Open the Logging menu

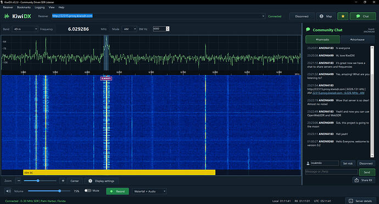pyautogui.click(x=40, y=7)
